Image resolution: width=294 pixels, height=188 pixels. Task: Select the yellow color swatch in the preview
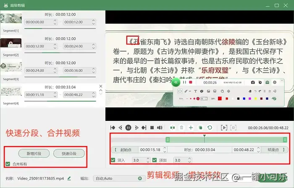[255, 99]
